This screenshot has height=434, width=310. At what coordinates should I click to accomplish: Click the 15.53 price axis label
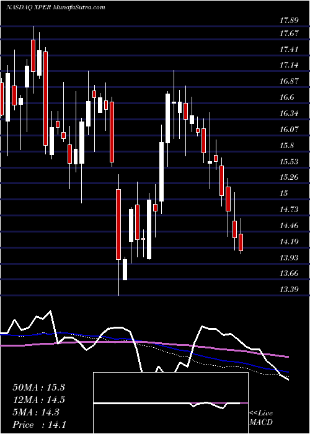click(x=289, y=161)
